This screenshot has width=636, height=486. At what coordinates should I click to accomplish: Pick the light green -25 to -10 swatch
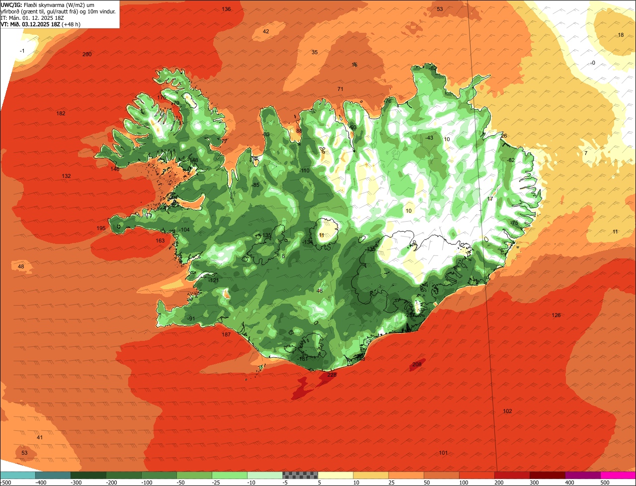coord(229,475)
